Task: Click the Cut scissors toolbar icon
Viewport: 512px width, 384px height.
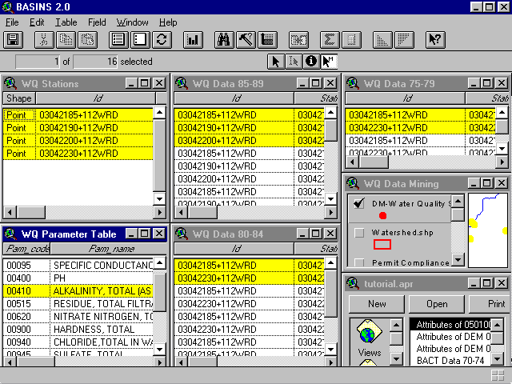Action: pos(44,40)
